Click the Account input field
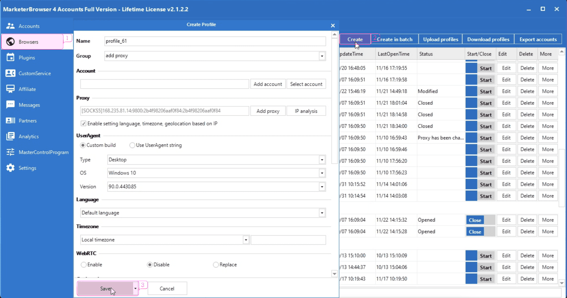 point(165,84)
